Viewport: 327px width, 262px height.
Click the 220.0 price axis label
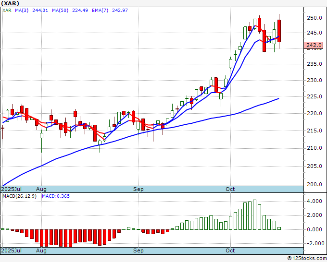(x=314, y=113)
